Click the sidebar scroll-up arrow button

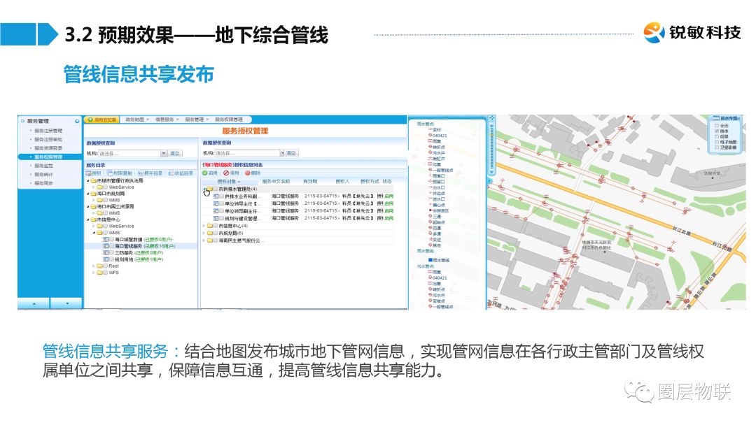click(34, 303)
